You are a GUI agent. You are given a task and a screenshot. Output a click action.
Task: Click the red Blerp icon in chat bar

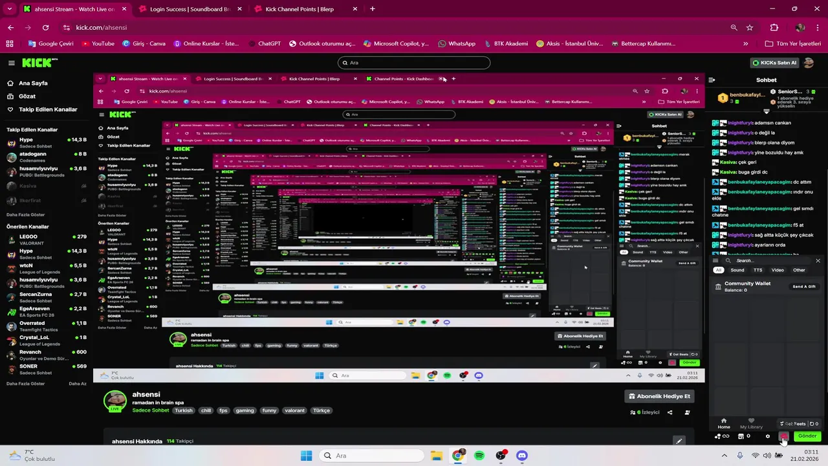click(783, 436)
